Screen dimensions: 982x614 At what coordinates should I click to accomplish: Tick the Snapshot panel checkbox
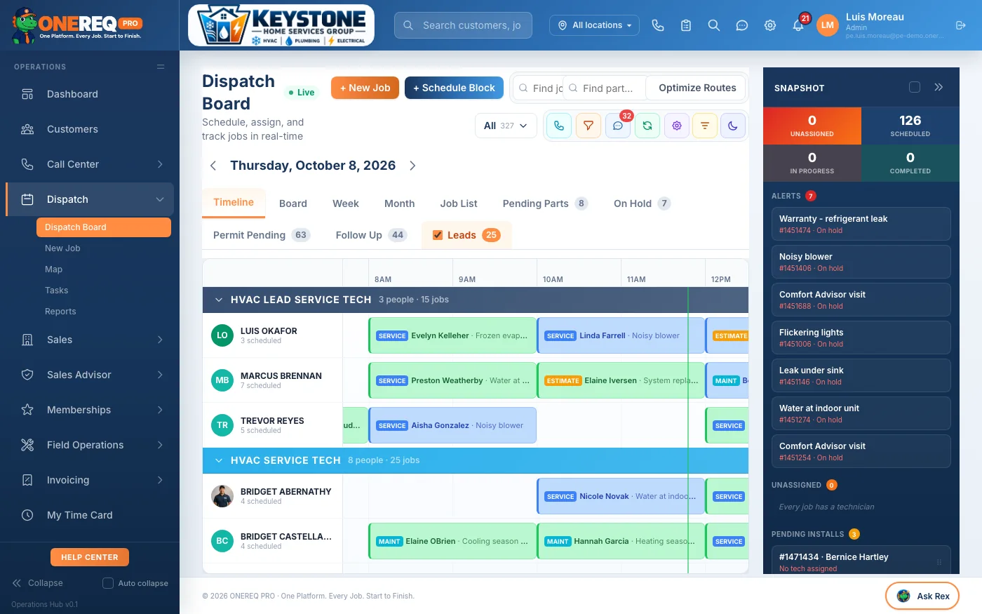(x=915, y=87)
